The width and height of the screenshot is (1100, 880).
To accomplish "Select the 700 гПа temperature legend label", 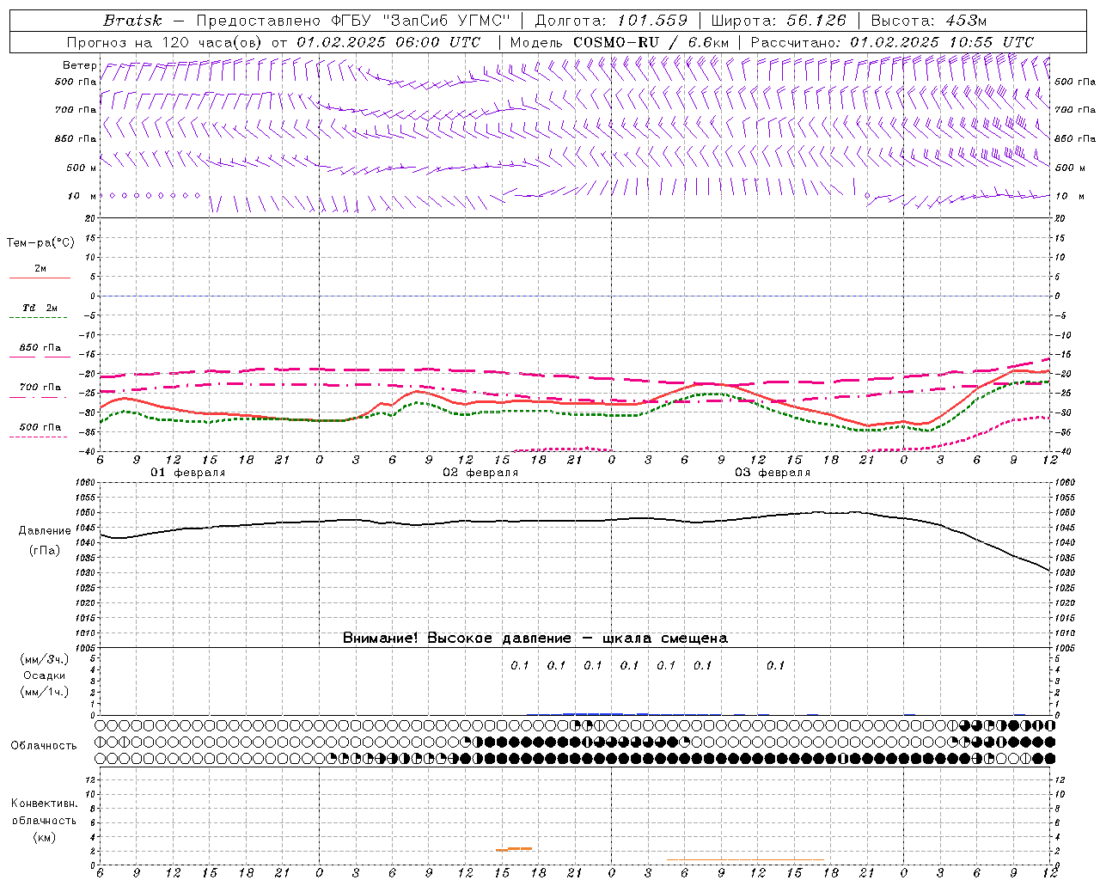I will pos(40,388).
